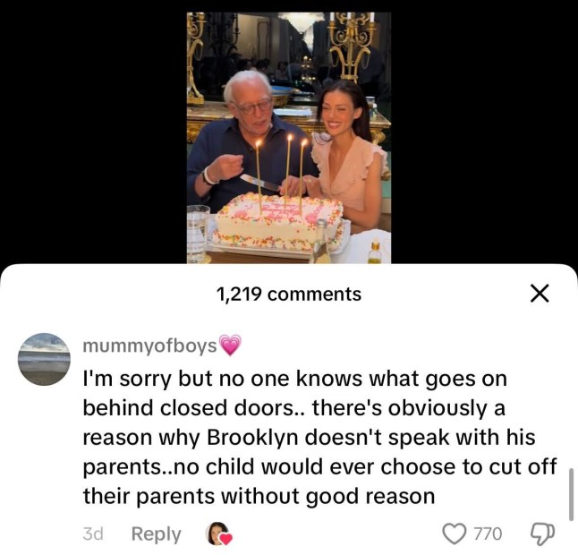Tap the gold candelabra at the video's top right
The width and height of the screenshot is (578, 555).
(352, 46)
